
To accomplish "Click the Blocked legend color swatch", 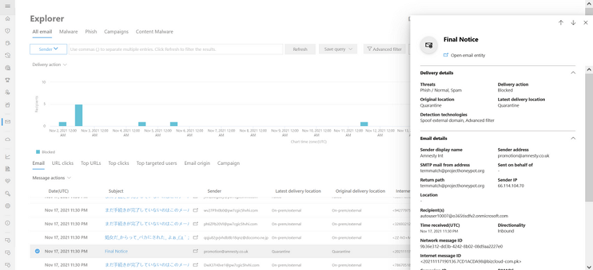I will (x=38, y=152).
